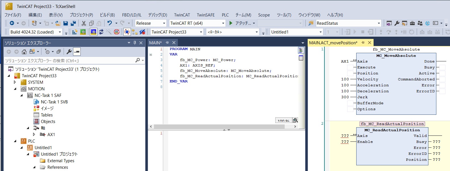
Task: Expand the SYSTEM tree node
Action: coord(15,82)
